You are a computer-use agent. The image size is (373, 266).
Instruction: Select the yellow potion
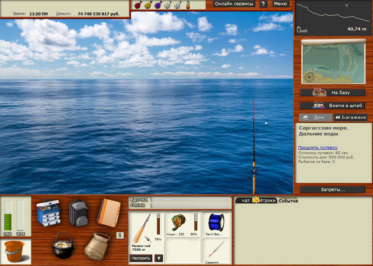point(148,4)
